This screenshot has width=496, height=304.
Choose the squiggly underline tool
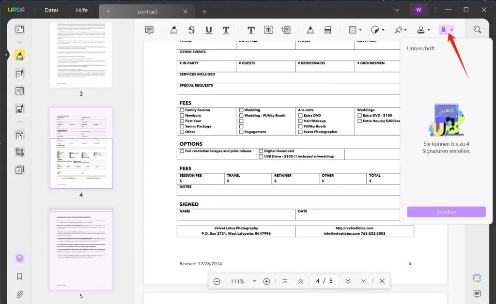coord(226,30)
